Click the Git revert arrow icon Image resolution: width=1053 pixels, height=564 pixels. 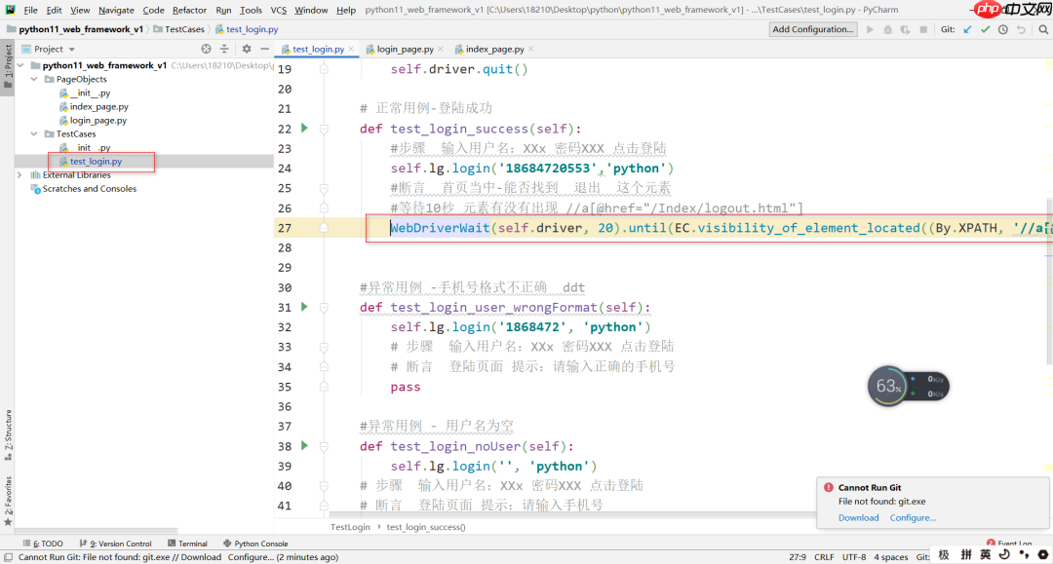[1022, 29]
